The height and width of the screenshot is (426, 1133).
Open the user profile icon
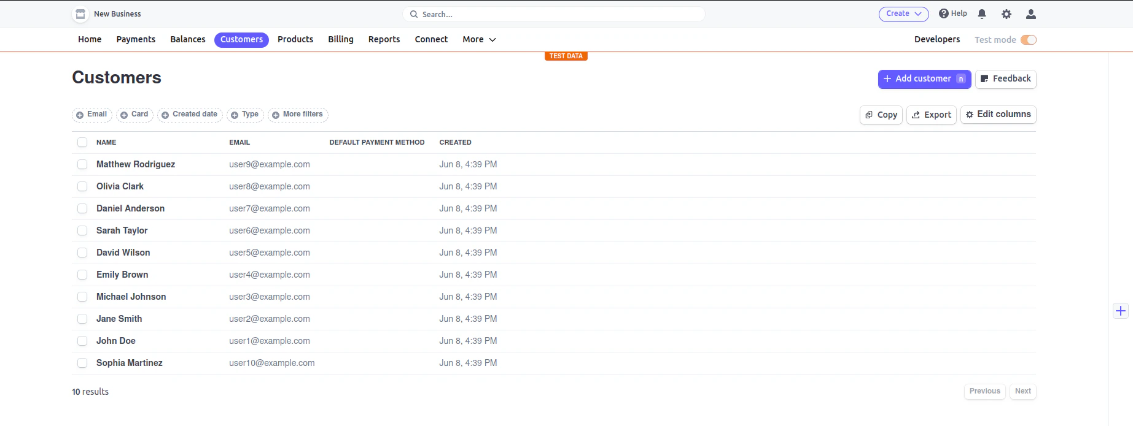point(1031,14)
